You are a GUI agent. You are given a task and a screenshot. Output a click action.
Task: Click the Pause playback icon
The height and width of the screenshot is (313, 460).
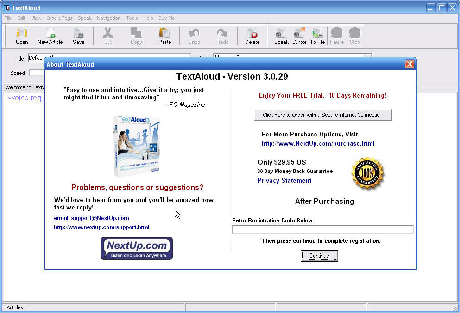click(x=337, y=36)
